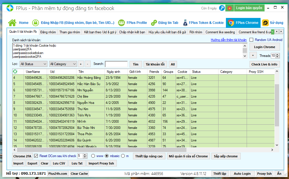The image size is (289, 179).
Task: Increase the Reset DCom value stepper
Action: 85,155
